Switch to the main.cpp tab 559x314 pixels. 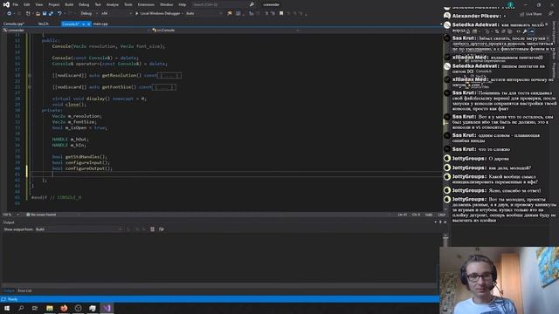[x=100, y=24]
